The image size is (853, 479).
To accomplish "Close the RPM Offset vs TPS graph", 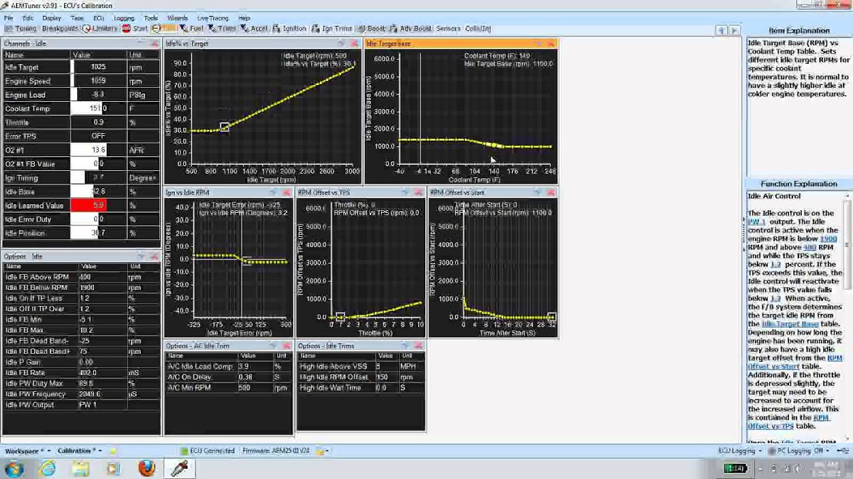I will pos(419,193).
